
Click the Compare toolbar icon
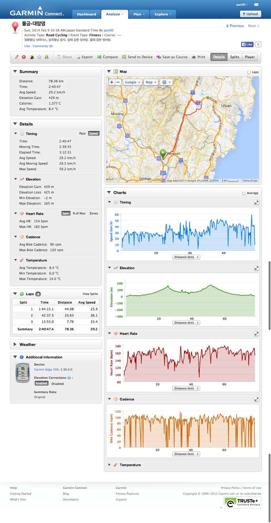tap(99, 57)
